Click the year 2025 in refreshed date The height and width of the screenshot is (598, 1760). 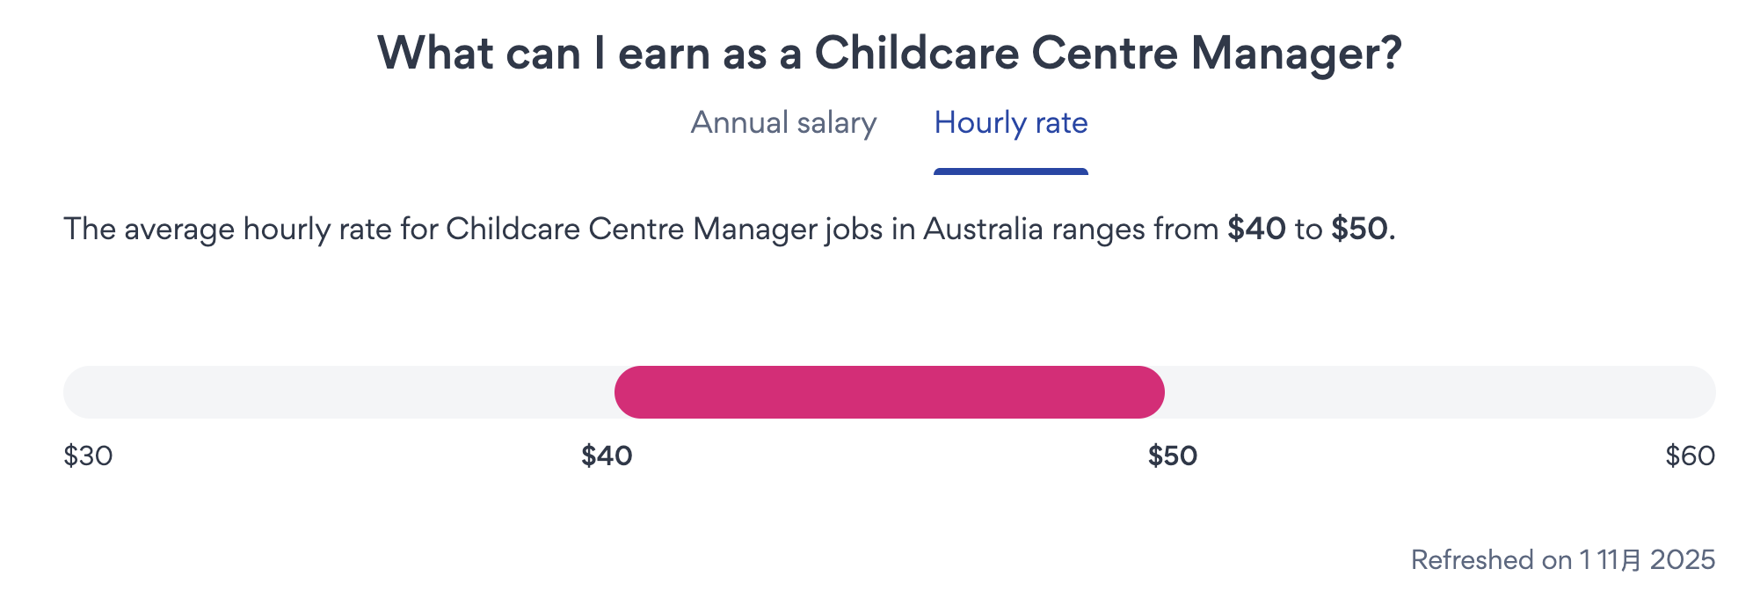tap(1682, 560)
